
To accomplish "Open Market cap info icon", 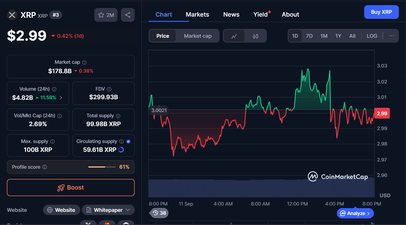I will 84,62.
